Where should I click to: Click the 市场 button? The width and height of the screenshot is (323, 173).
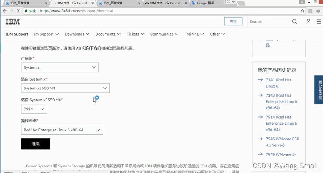click(x=233, y=21)
